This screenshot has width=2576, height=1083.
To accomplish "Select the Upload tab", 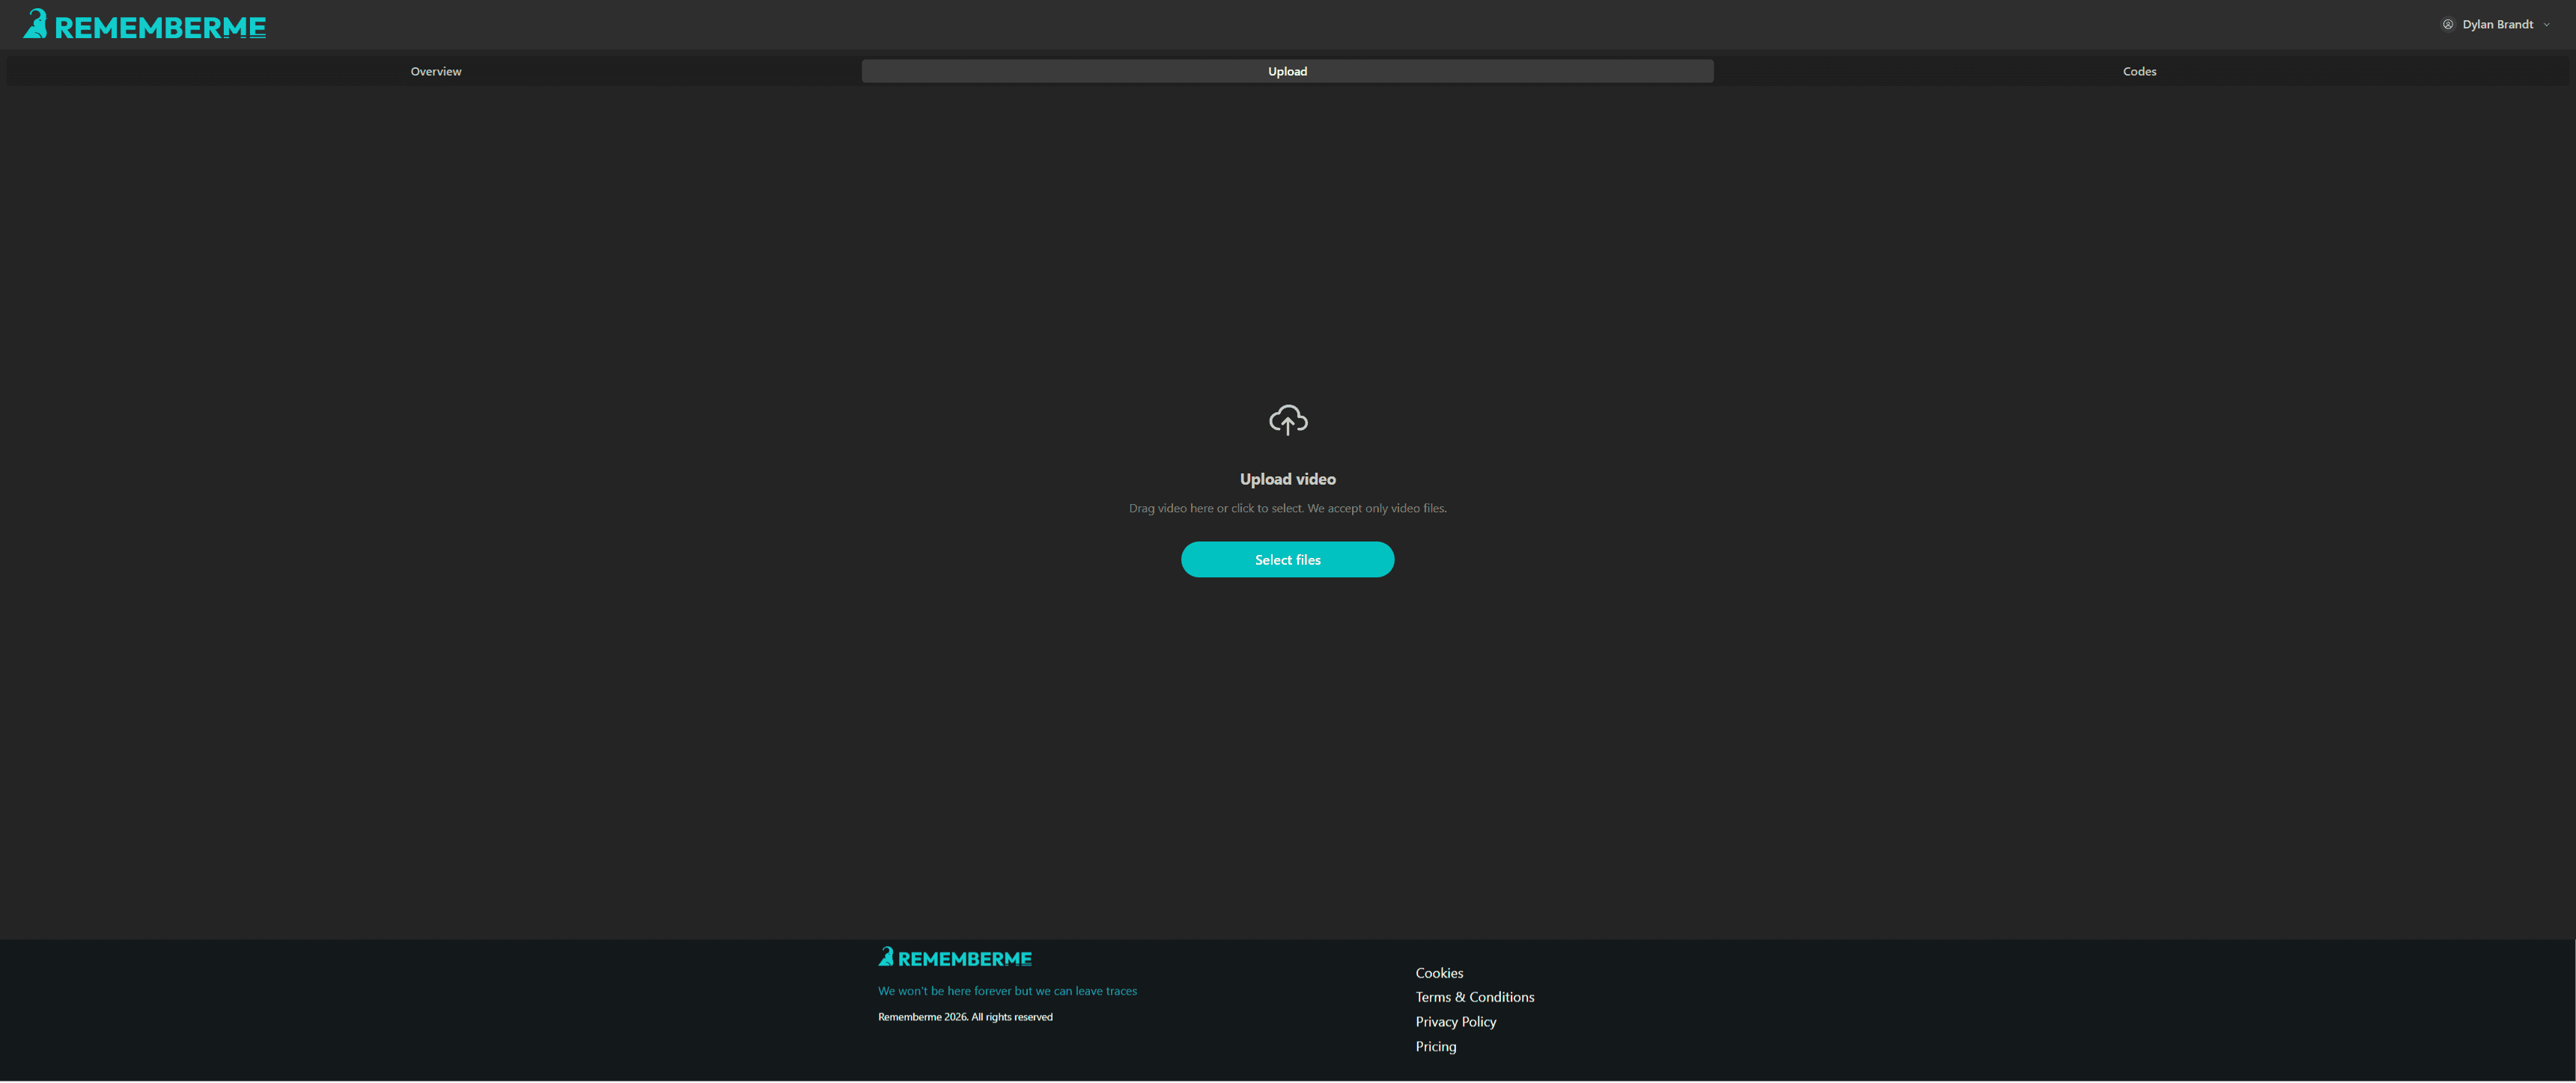I will pyautogui.click(x=1287, y=71).
